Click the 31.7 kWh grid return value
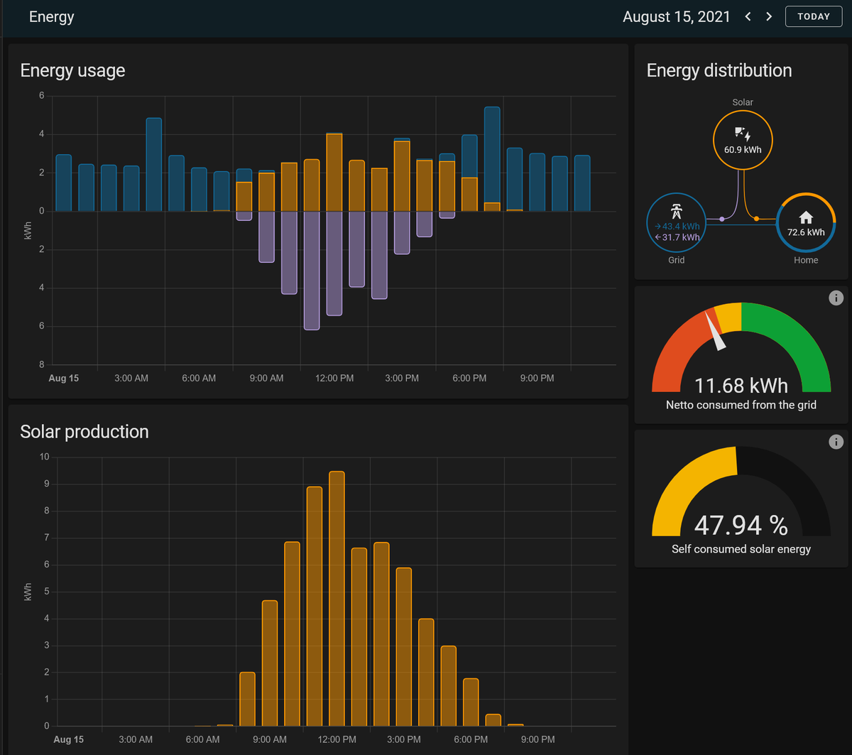Screen dimensions: 852x755 click(677, 237)
